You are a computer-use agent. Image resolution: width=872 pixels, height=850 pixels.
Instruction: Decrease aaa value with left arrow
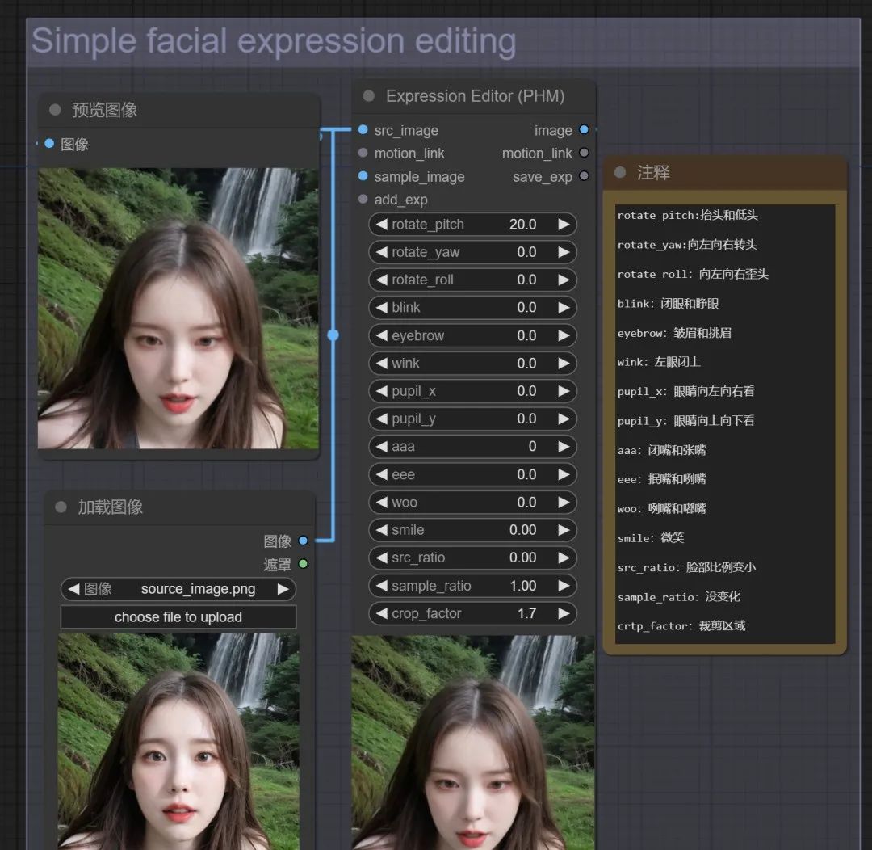point(381,447)
